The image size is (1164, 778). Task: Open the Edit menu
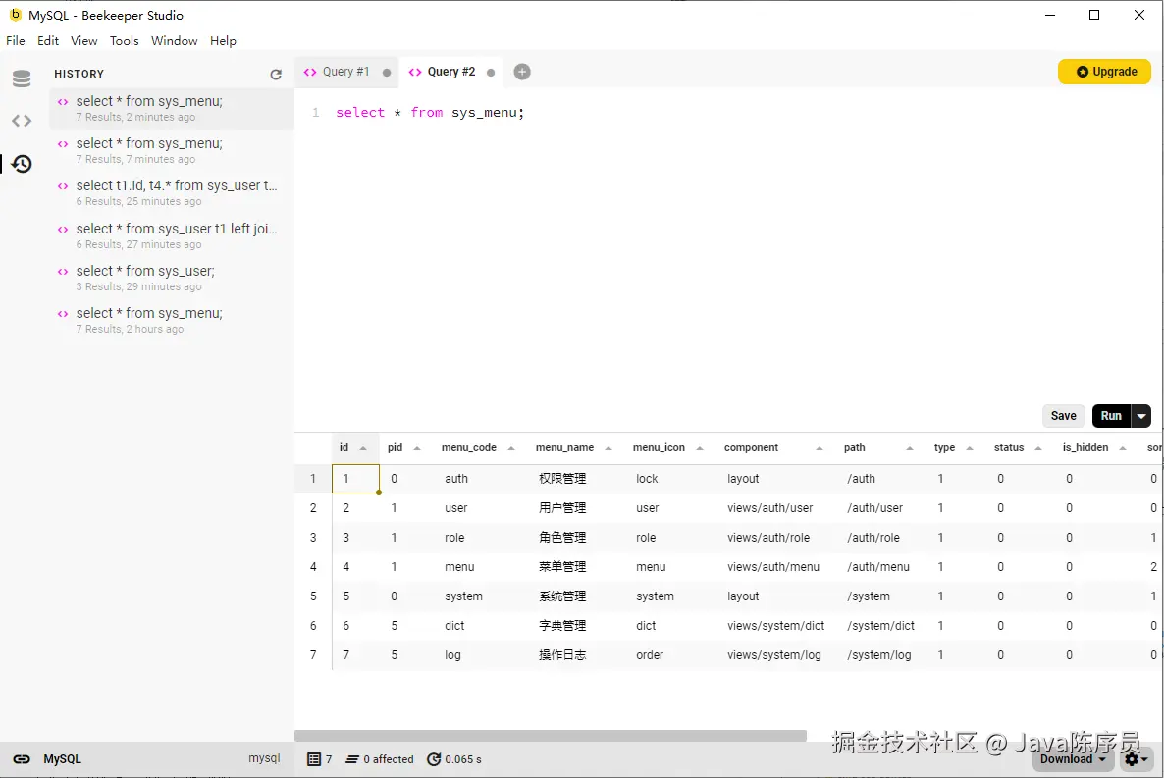pos(48,41)
